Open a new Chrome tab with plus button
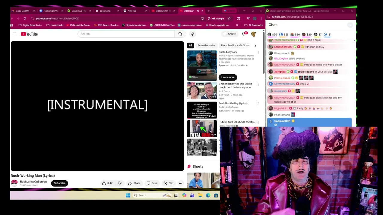Viewport: 383px width, 215px height. coord(209,11)
